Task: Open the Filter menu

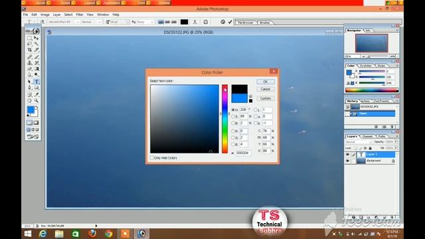Action: pos(80,15)
